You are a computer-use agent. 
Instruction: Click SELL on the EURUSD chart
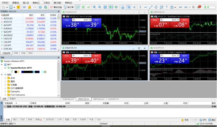[67, 20]
